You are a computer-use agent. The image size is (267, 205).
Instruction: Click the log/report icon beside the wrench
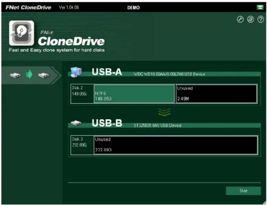(250, 19)
